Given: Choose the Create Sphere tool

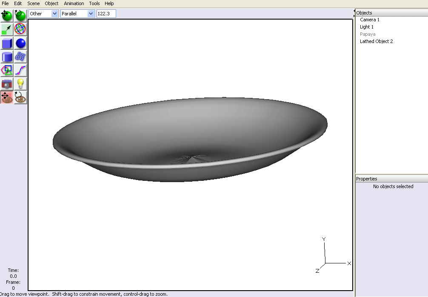Looking at the screenshot, I should [x=20, y=43].
